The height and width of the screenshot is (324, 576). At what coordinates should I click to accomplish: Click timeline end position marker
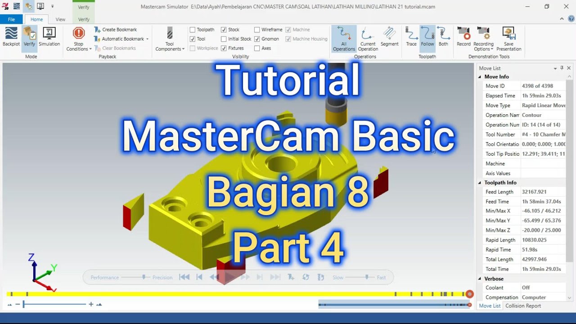469,294
